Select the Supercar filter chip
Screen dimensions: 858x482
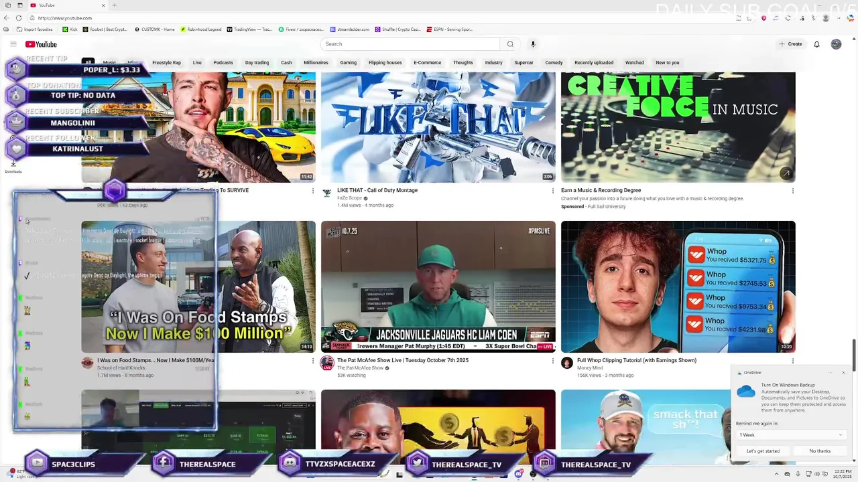(524, 63)
